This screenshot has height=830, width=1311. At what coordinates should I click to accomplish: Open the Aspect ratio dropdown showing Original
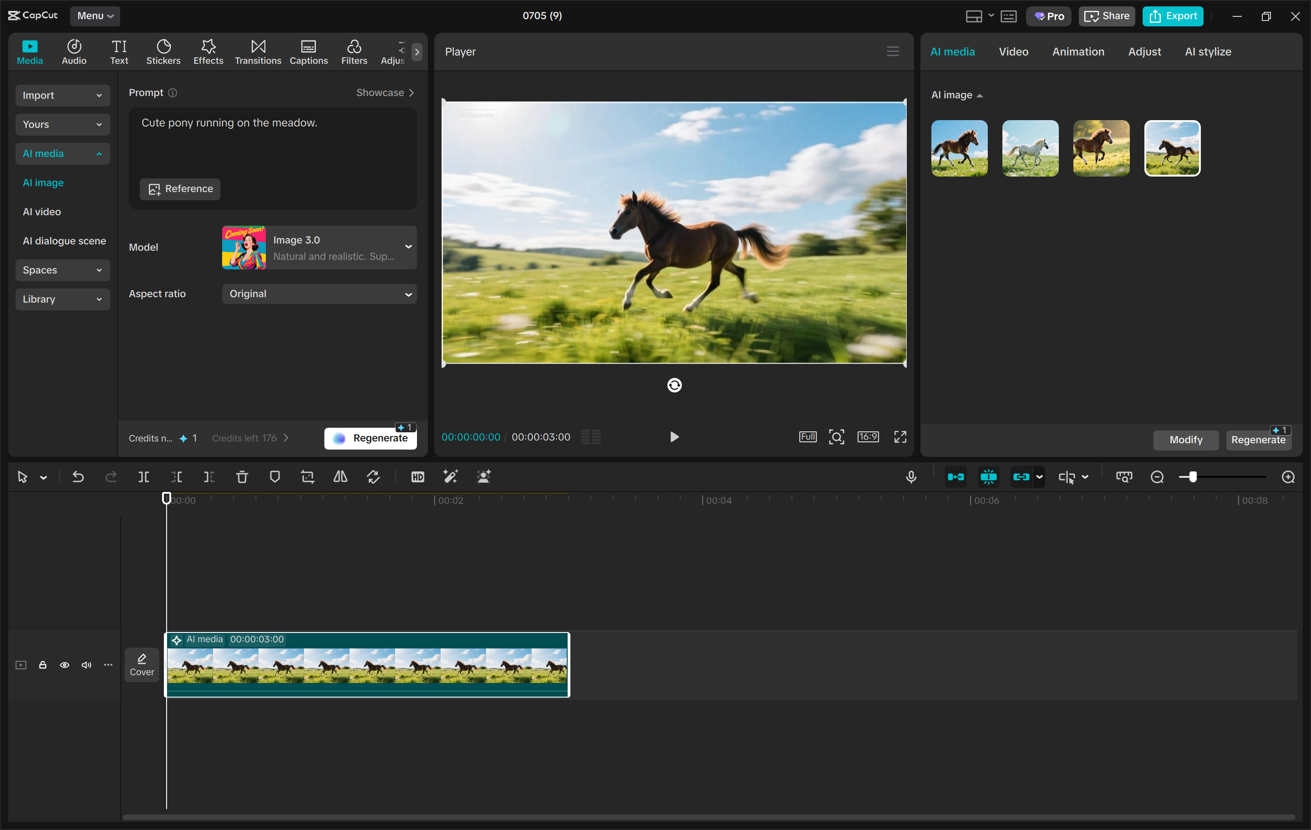pyautogui.click(x=319, y=294)
